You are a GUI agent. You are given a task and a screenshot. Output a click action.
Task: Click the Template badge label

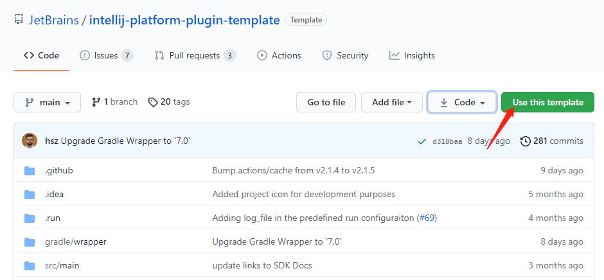[306, 20]
